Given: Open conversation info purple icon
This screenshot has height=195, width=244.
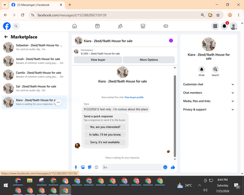Looking at the screenshot, I should click(x=171, y=40).
